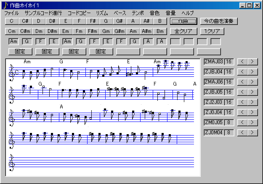The height and width of the screenshot is (184, 263).
Task: Pick the F#m minor chord button
Action: coord(93,31)
